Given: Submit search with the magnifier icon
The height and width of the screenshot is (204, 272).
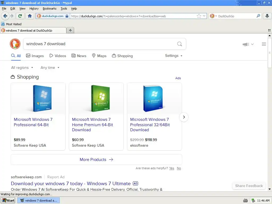Looking at the screenshot, I should point(180,44).
